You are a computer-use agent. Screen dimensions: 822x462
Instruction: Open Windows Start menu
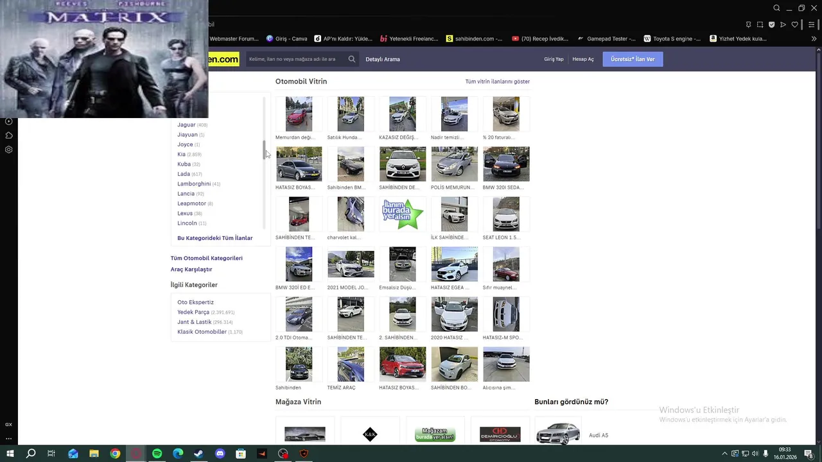[10, 454]
